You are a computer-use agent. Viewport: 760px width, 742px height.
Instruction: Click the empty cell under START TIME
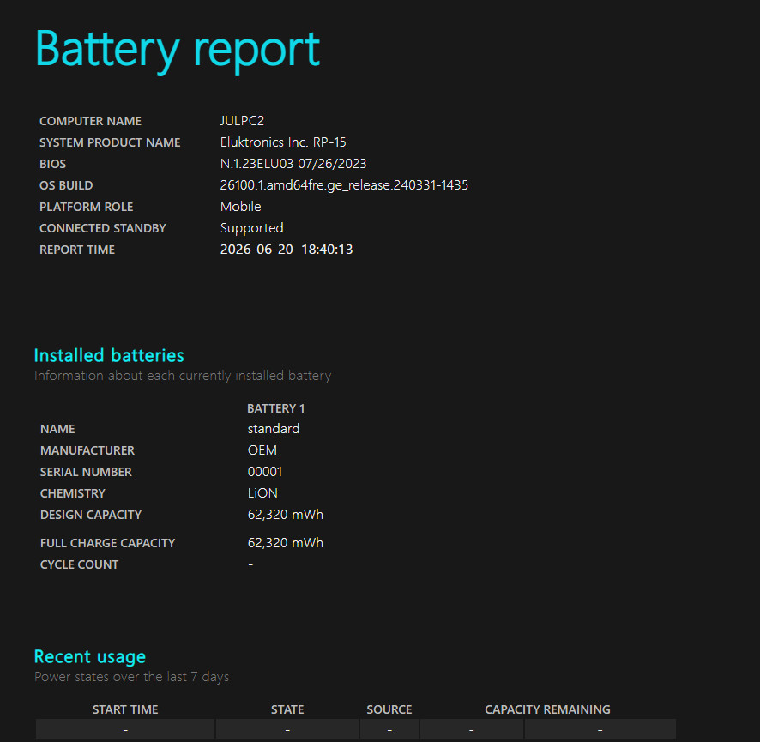click(x=125, y=729)
